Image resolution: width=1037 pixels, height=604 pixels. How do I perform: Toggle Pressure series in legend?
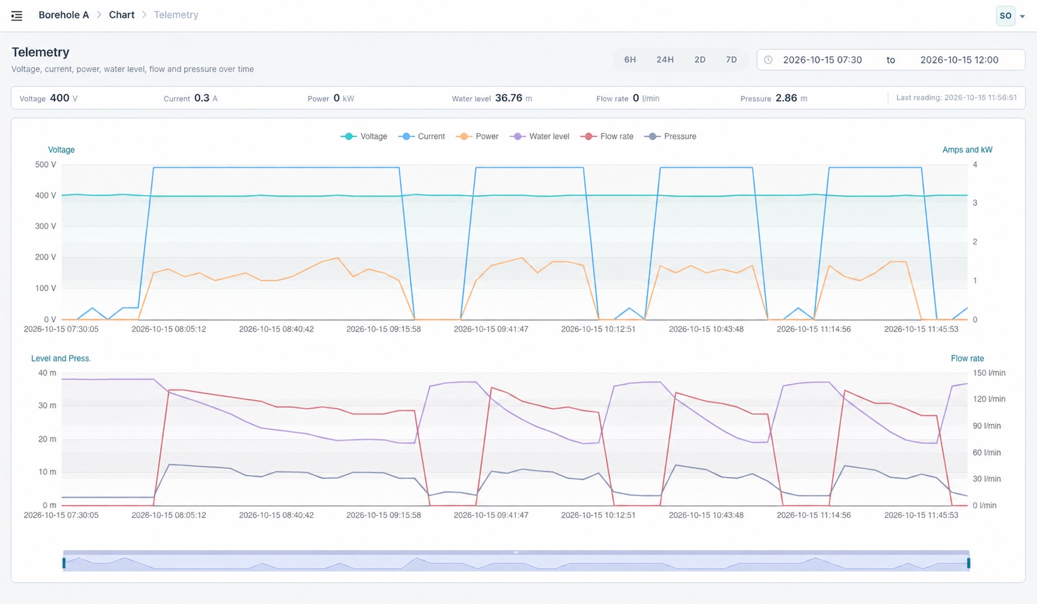tap(671, 136)
